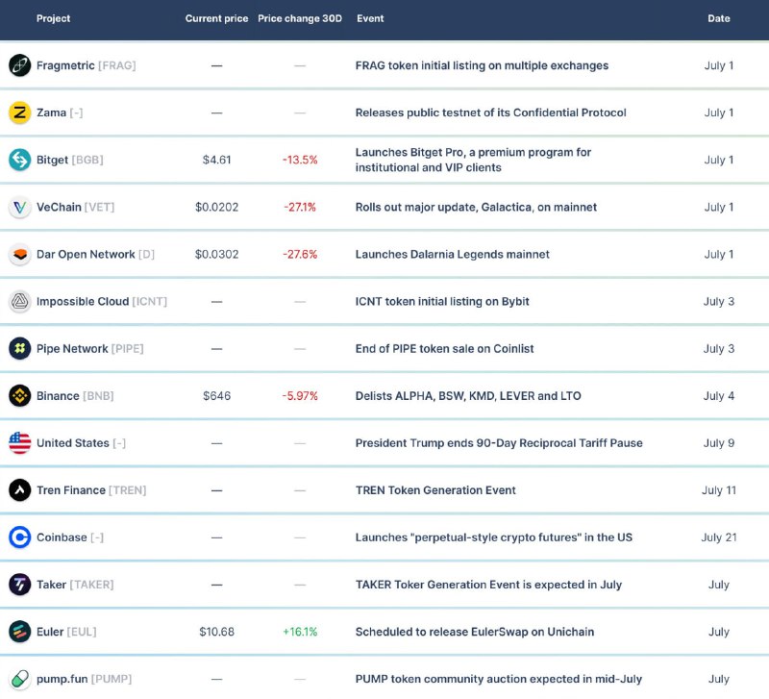
Task: Open the Pipe Network logo icon
Action: (x=19, y=348)
